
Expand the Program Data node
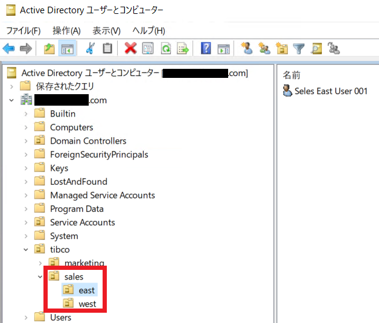click(x=26, y=209)
